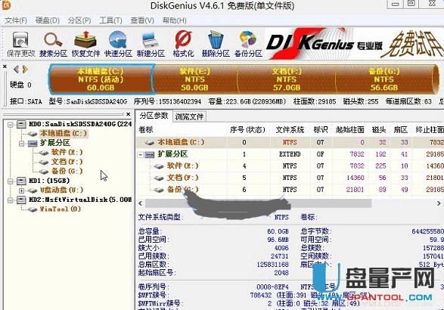This screenshot has width=444, height=310.
Task: Select WinTool(O) in the tree
Action: click(60, 209)
